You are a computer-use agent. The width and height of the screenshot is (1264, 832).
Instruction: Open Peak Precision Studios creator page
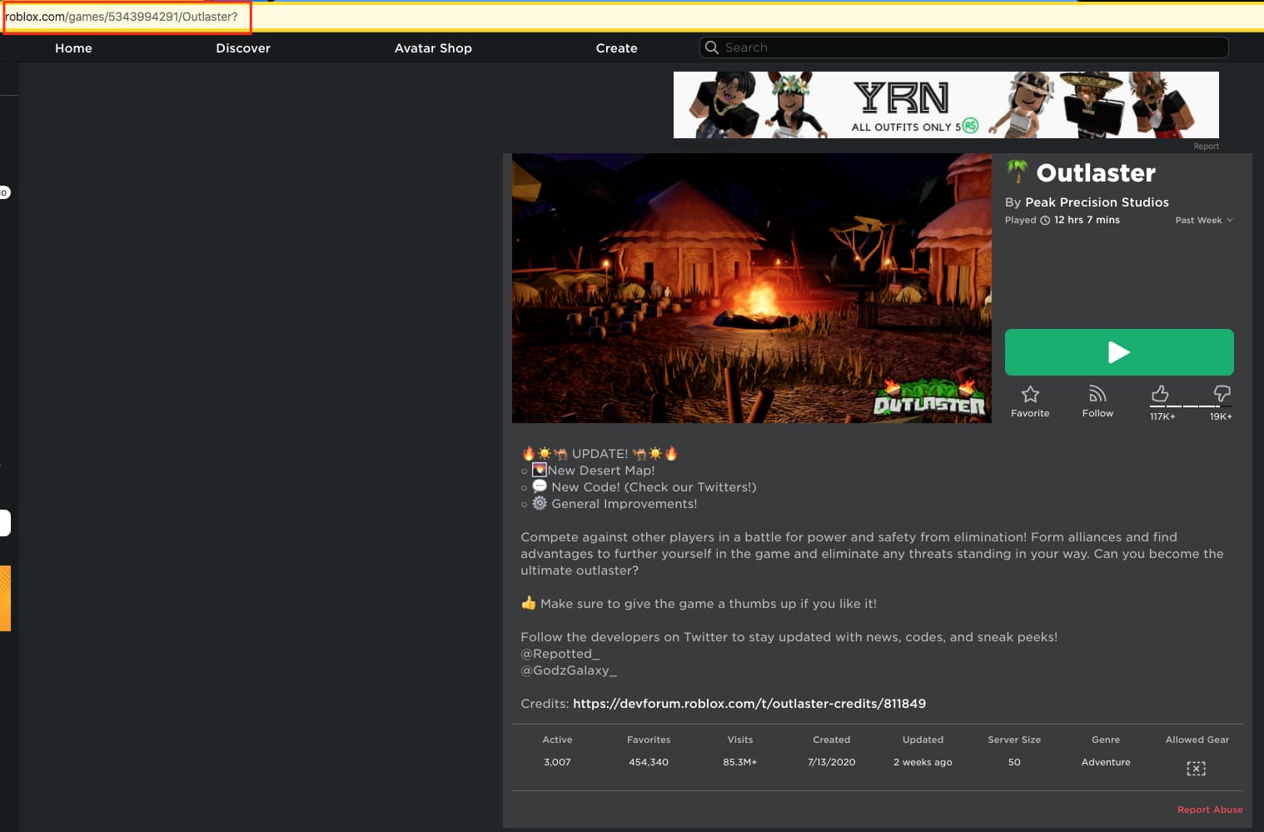(x=1097, y=202)
